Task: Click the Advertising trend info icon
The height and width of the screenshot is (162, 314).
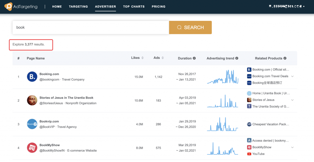Action: 237,58
